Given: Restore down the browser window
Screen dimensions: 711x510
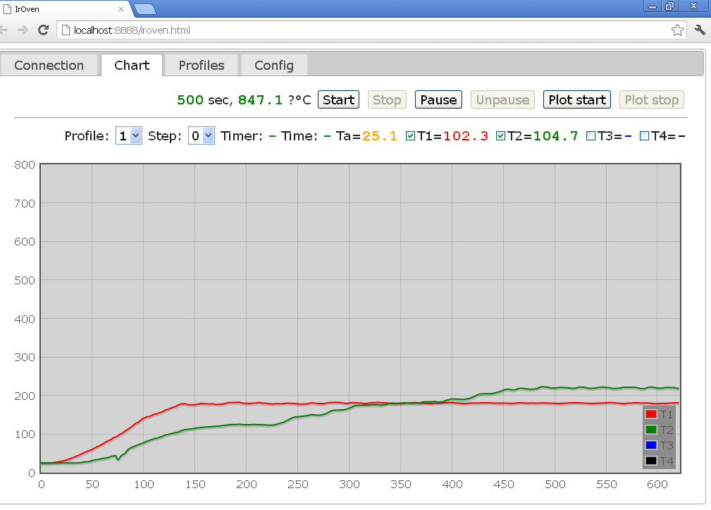Looking at the screenshot, I should click(x=669, y=6).
